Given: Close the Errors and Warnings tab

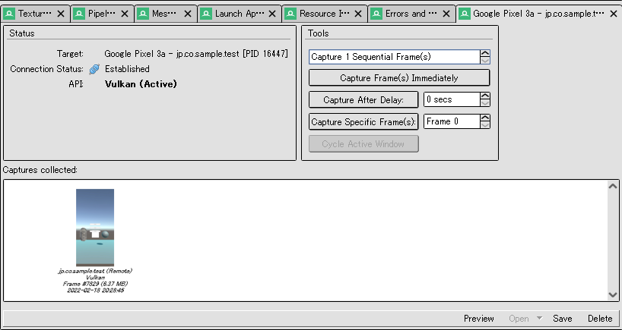Looking at the screenshot, I should click(448, 14).
